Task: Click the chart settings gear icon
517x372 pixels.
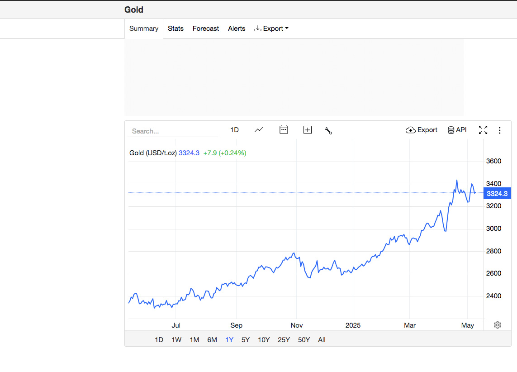Action: click(x=498, y=325)
